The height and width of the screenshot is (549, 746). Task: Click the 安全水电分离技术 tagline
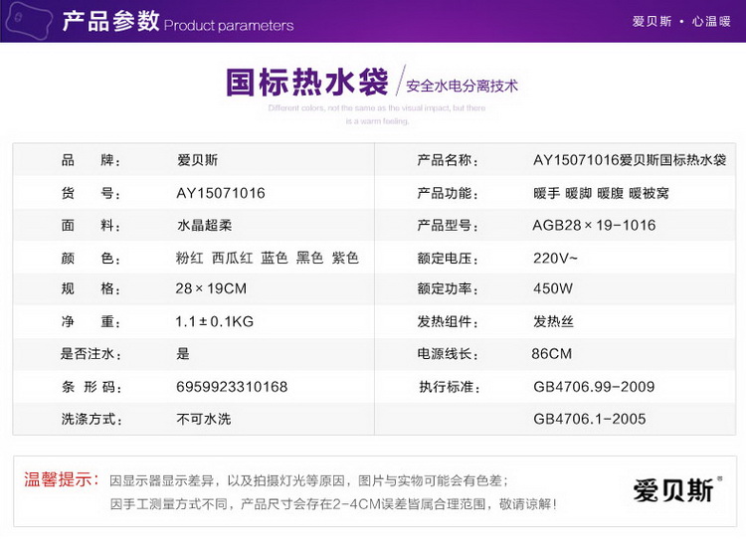pos(462,87)
